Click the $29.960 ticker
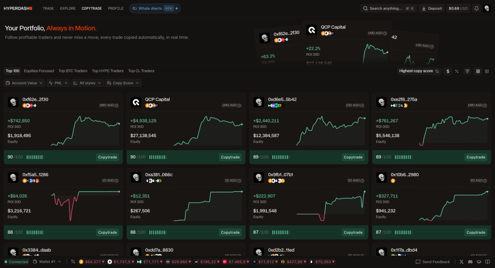495x268 pixels. pyautogui.click(x=178, y=262)
